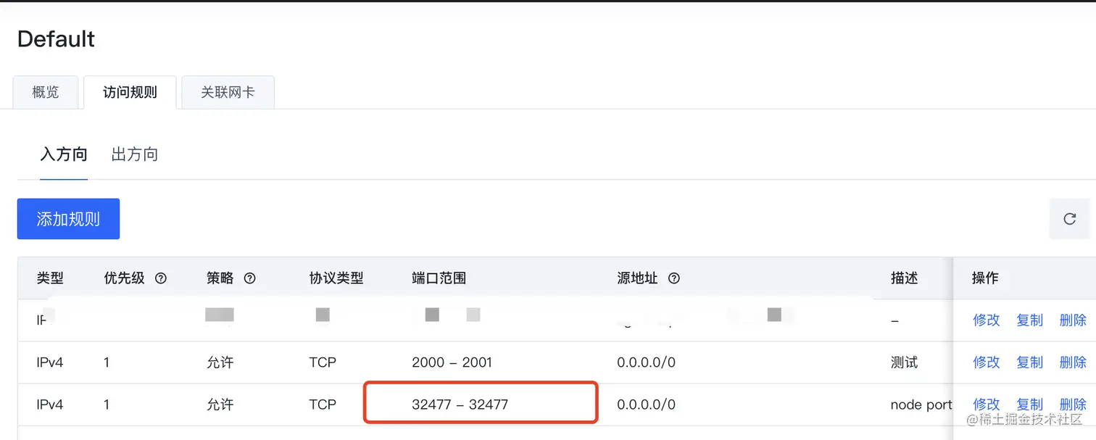Click the 32477 – 32477 port range cell

click(460, 404)
